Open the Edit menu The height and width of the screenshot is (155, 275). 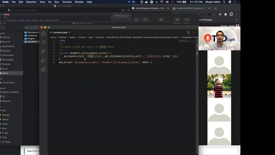click(x=21, y=2)
